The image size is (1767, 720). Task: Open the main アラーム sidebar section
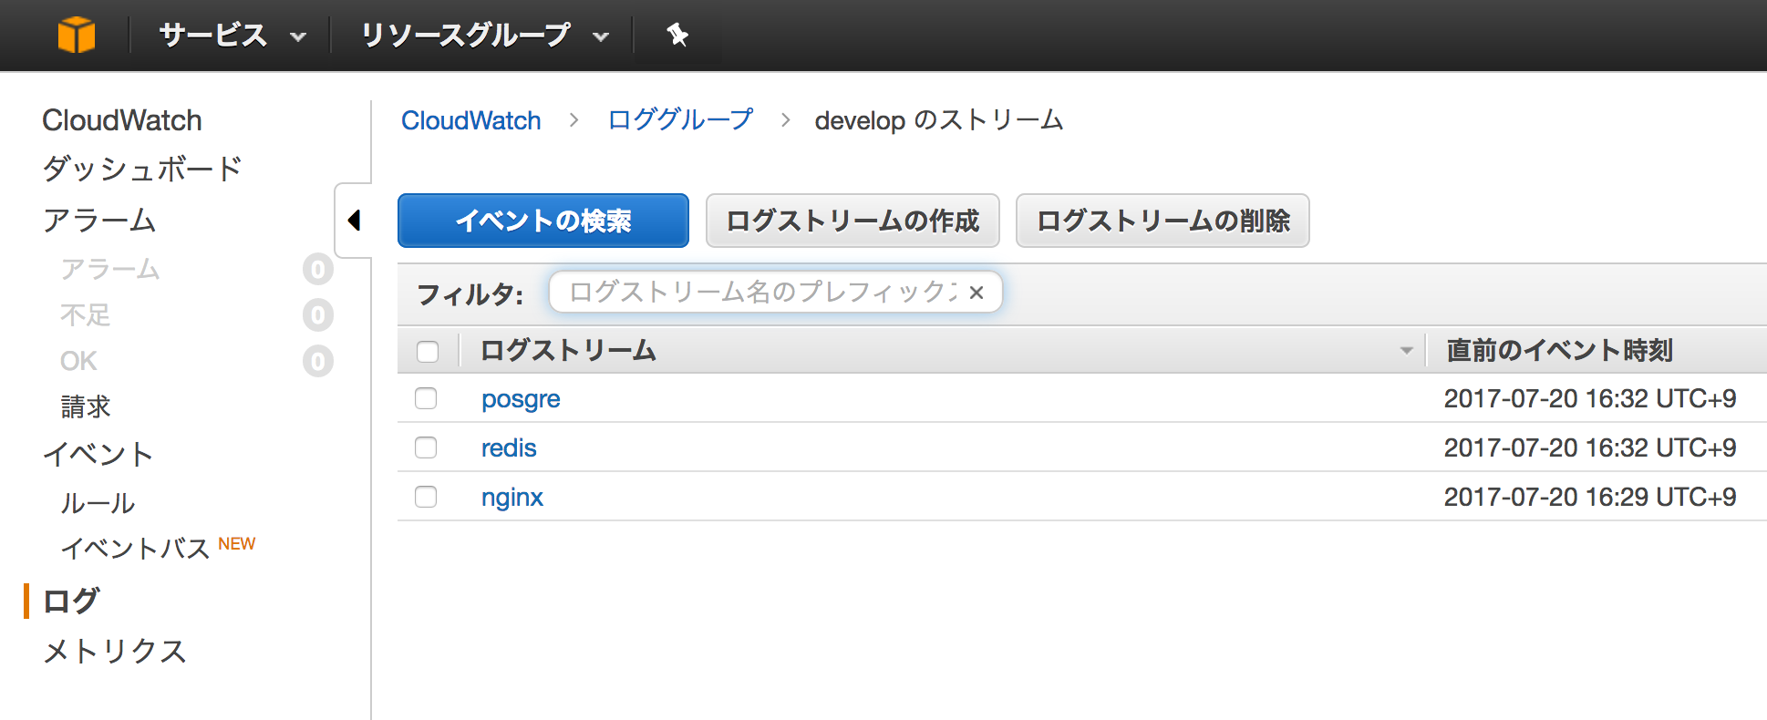point(99,220)
